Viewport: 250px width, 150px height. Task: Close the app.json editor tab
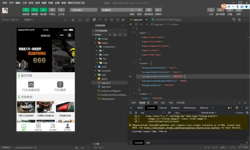click(147, 19)
